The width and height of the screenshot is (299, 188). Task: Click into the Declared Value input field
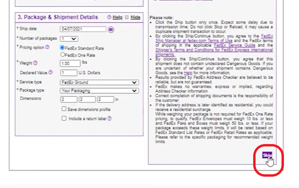68,73
